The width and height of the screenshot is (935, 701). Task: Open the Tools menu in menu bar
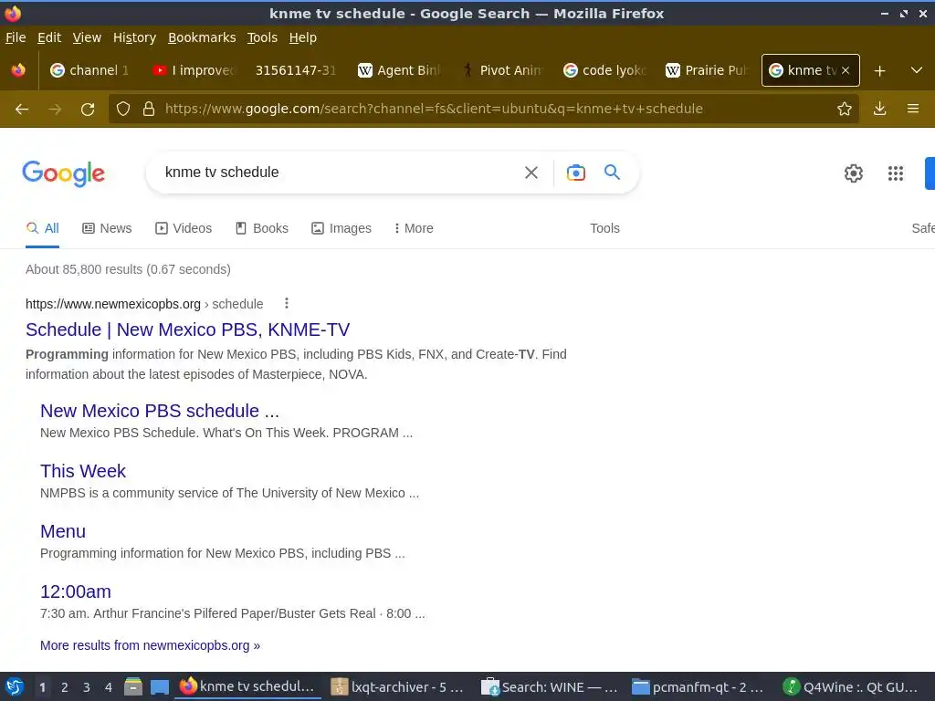262,37
